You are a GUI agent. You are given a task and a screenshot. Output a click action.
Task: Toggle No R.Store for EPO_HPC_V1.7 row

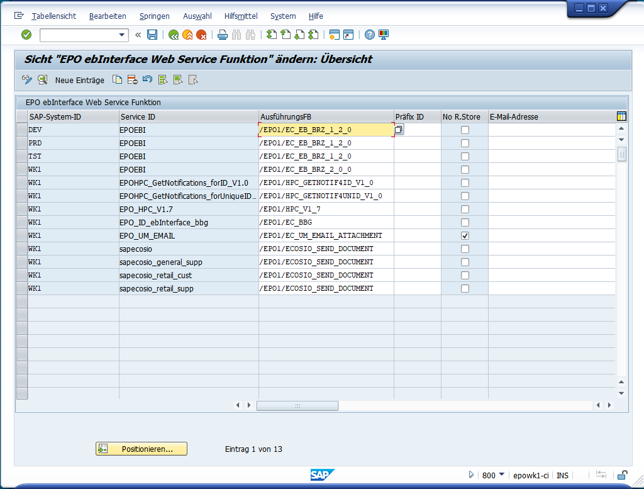tap(465, 209)
